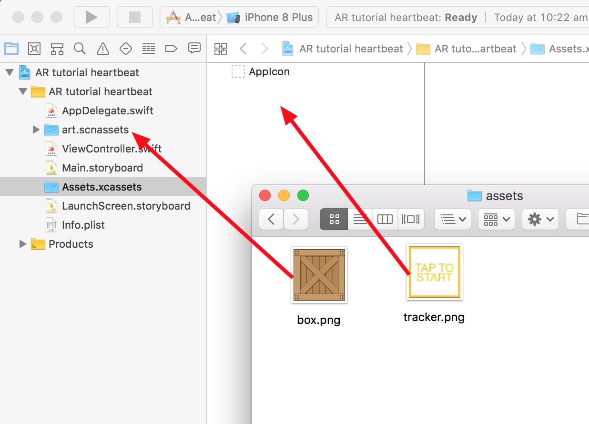Open the Finder action gear menu

[x=540, y=219]
